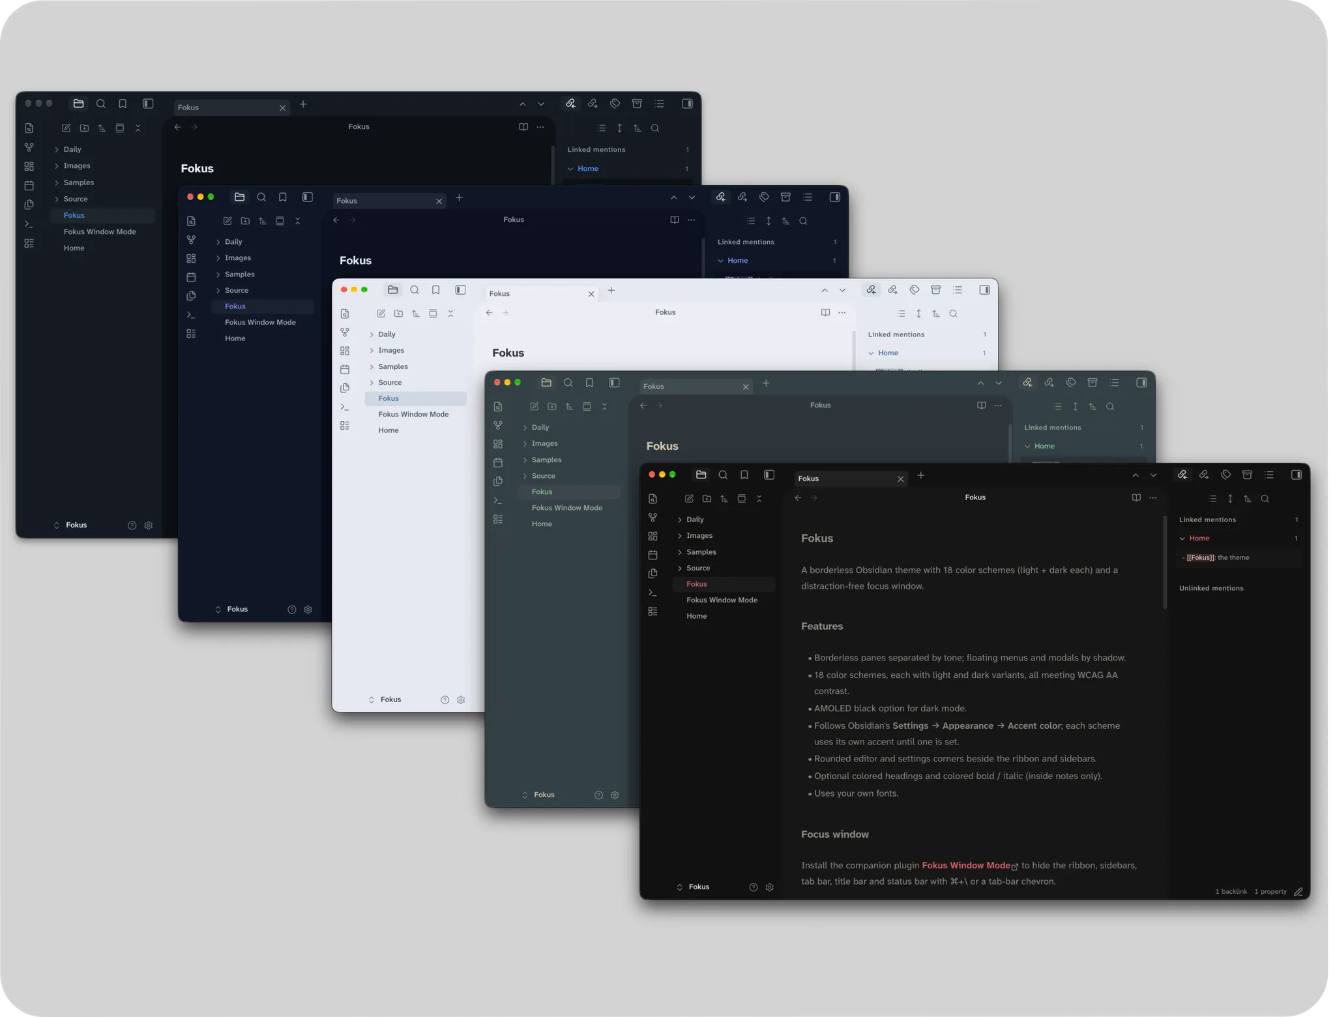
Task: Toggle left sidebar in teal window
Action: click(614, 383)
